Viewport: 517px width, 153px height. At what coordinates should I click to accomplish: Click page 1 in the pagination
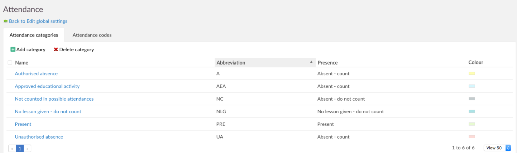[20, 148]
